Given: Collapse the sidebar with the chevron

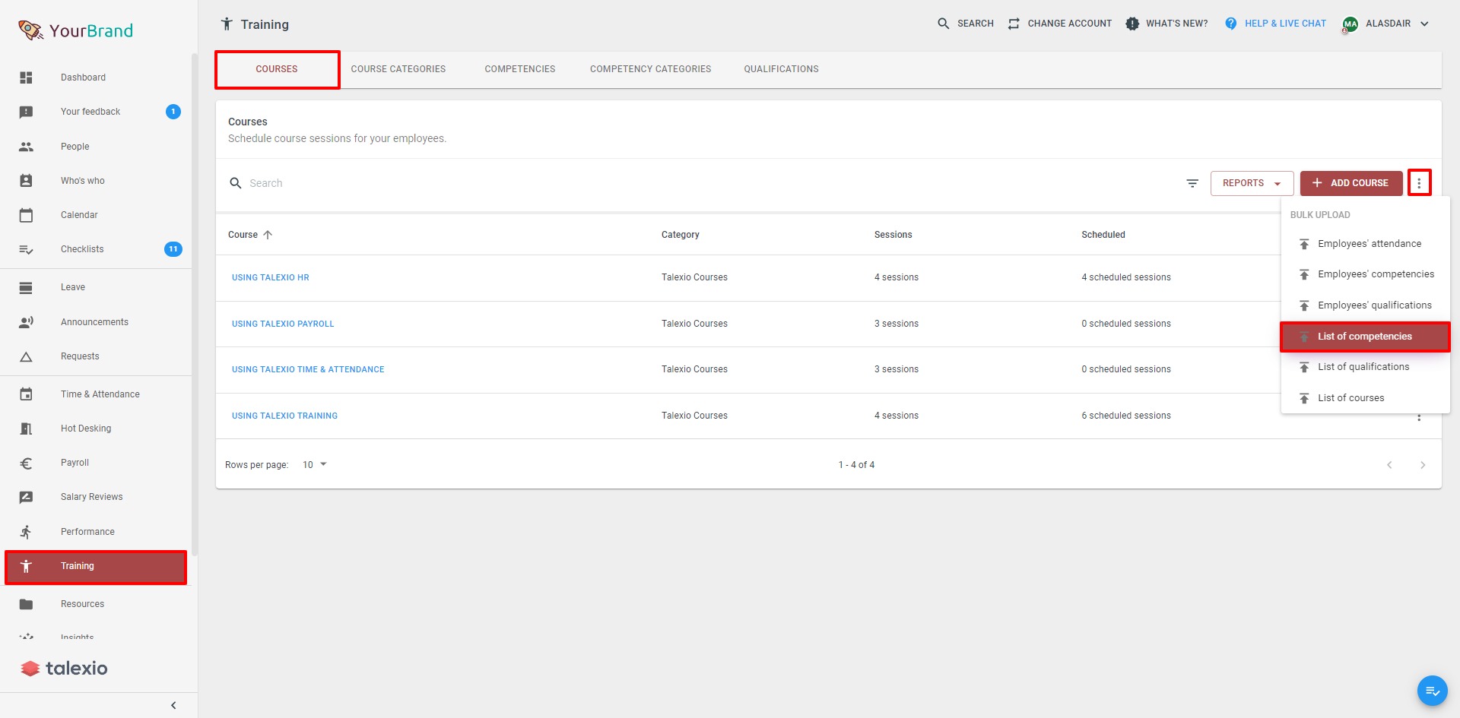Looking at the screenshot, I should click(x=173, y=705).
